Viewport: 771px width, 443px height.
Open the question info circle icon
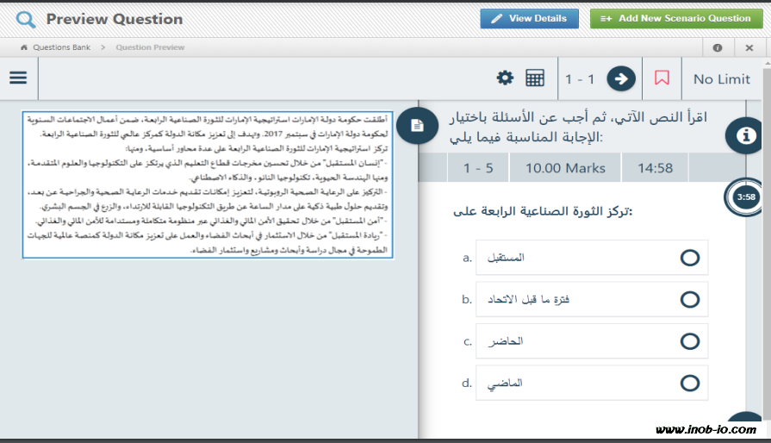point(746,135)
